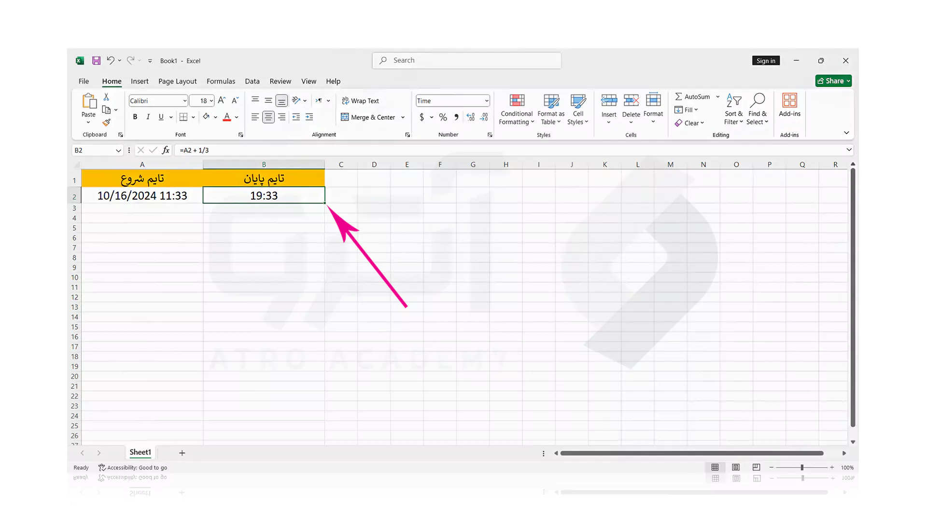This screenshot has width=927, height=521.
Task: Toggle Merge & Center
Action: 368,117
